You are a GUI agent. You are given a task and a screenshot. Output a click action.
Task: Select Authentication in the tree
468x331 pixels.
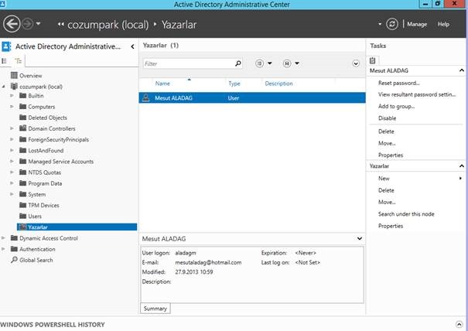[37, 249]
